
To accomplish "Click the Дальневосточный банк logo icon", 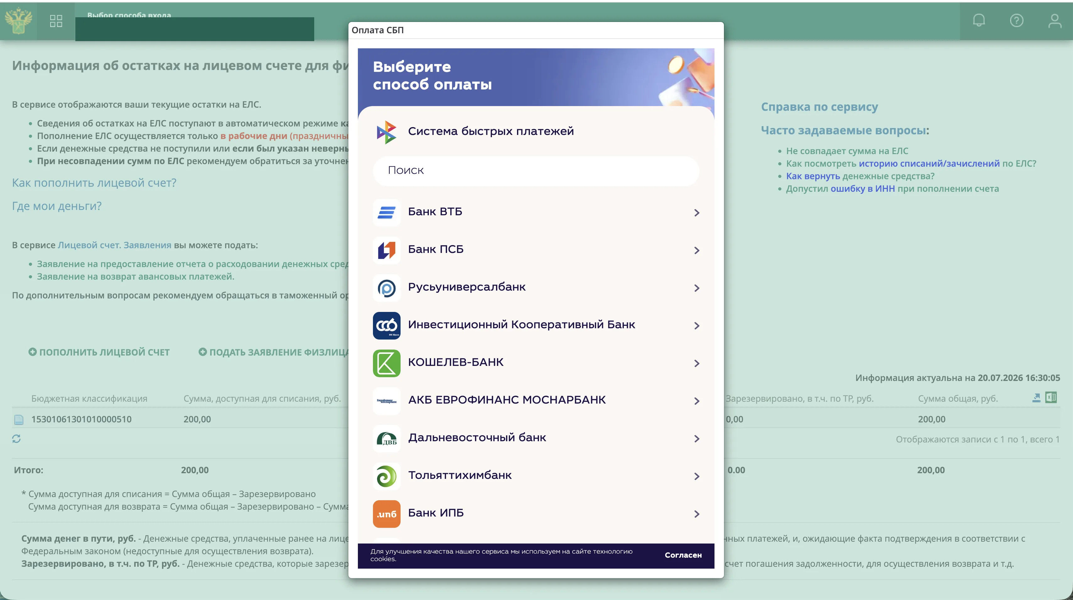I will pyautogui.click(x=386, y=438).
